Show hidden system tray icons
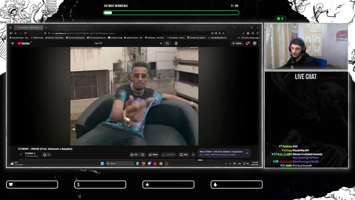This screenshot has width=355, height=200. tap(226, 164)
